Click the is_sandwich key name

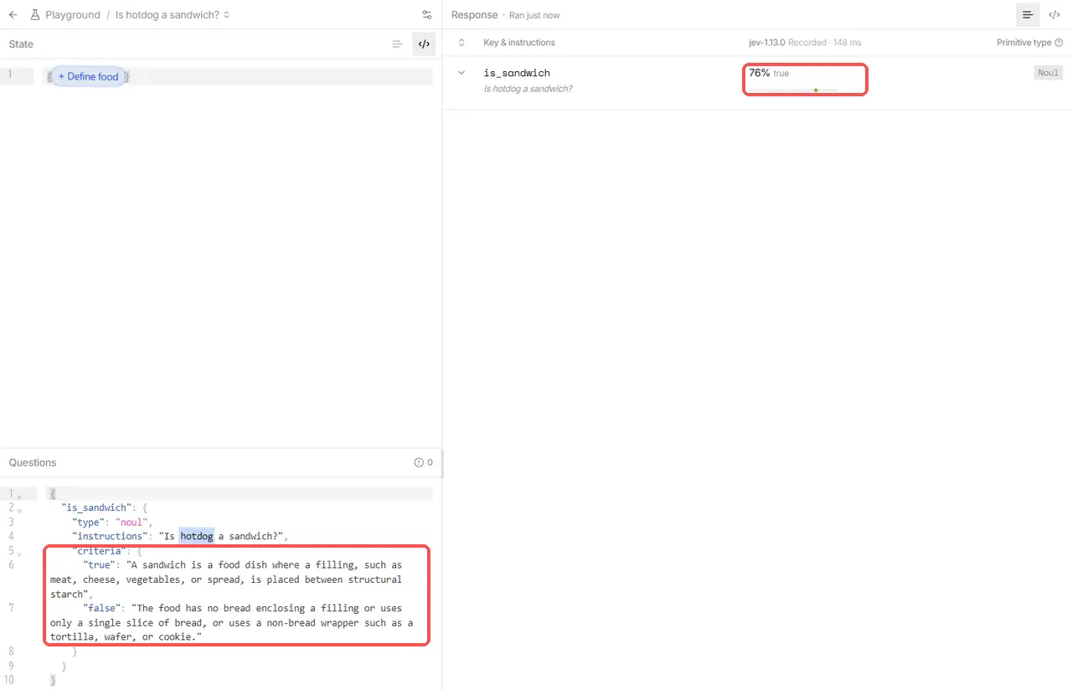[517, 74]
